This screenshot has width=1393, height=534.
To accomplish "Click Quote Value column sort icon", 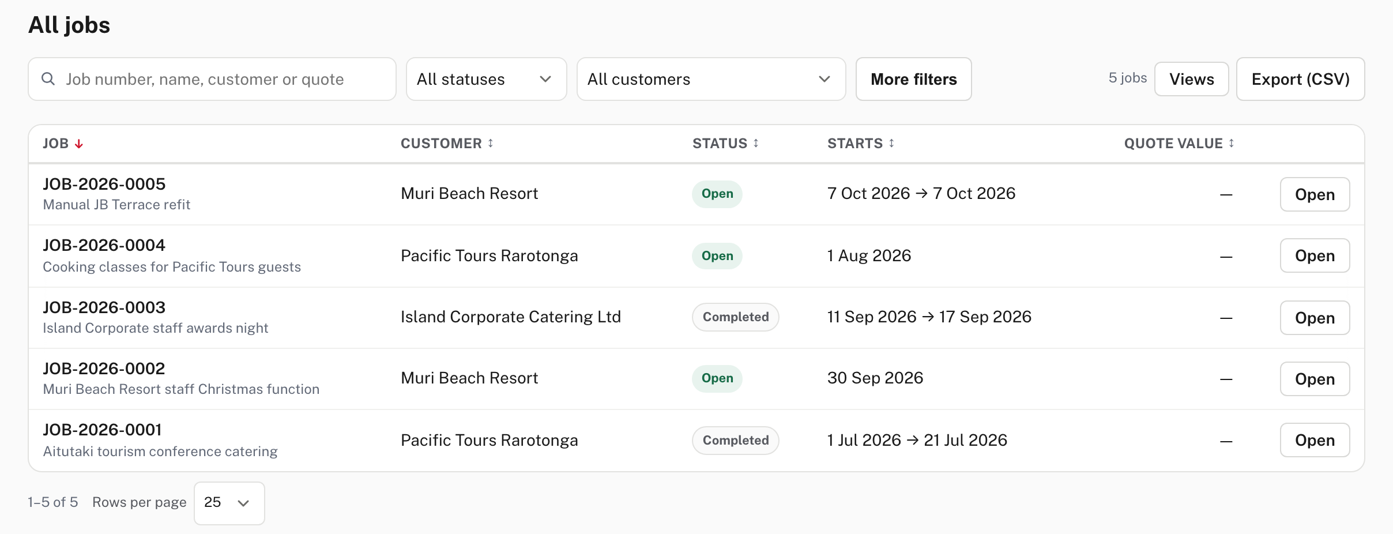I will click(x=1232, y=143).
